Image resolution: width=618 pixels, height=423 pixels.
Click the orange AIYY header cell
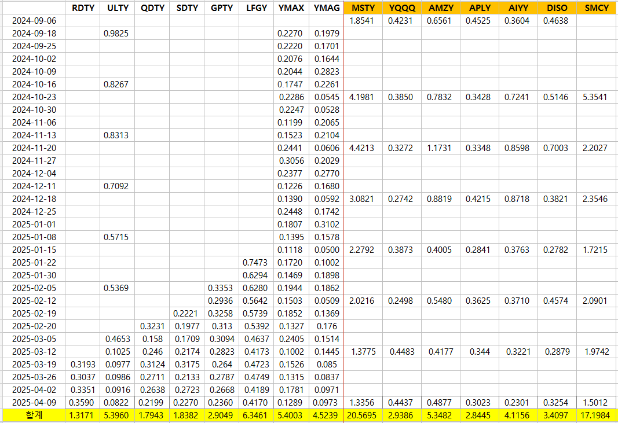[x=518, y=8]
